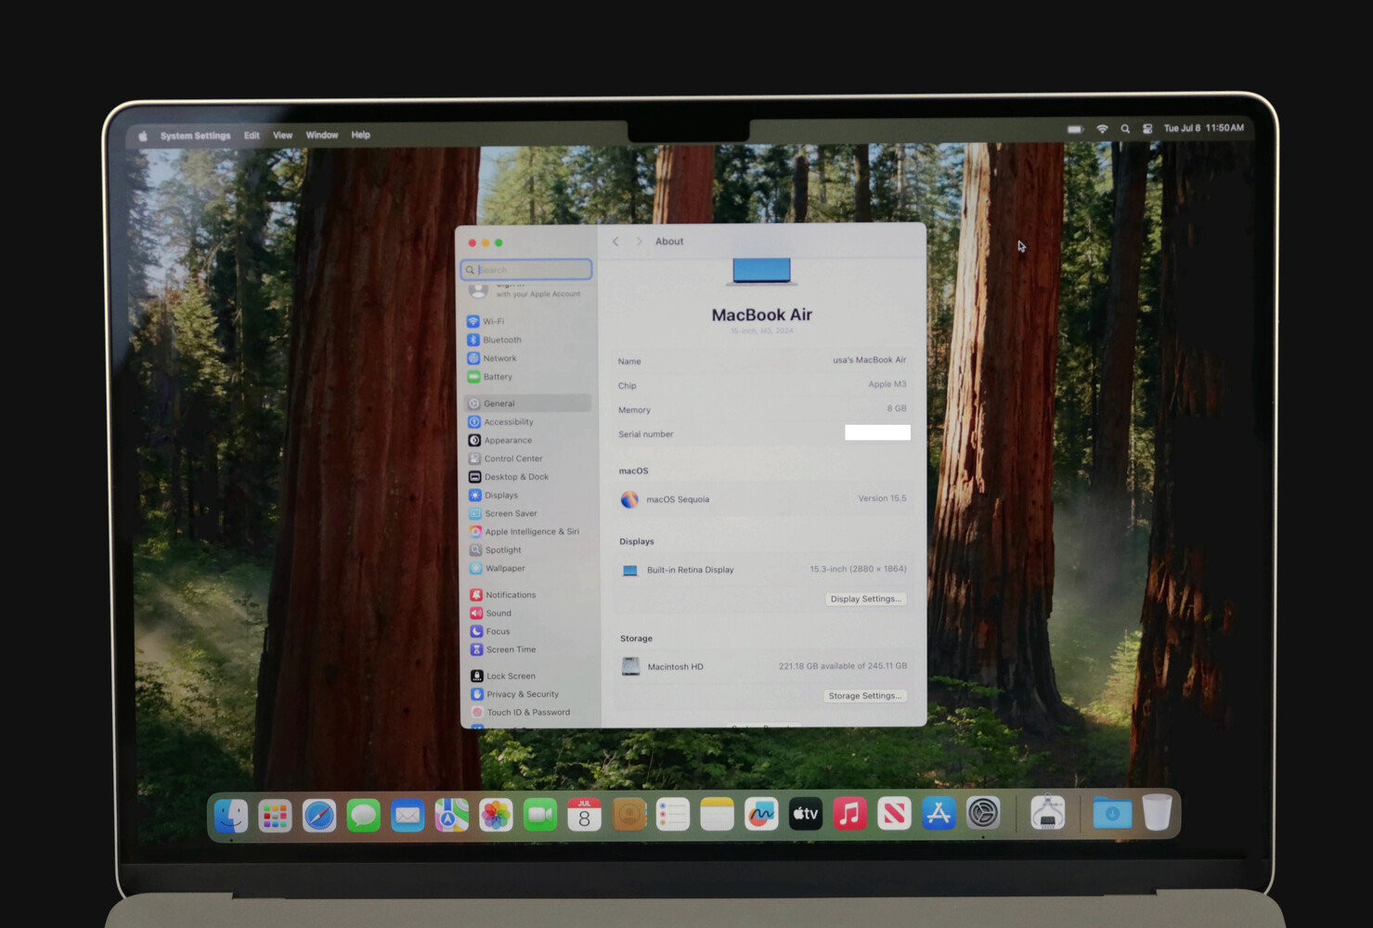
Task: Open Launchpad from the Dock
Action: (275, 816)
